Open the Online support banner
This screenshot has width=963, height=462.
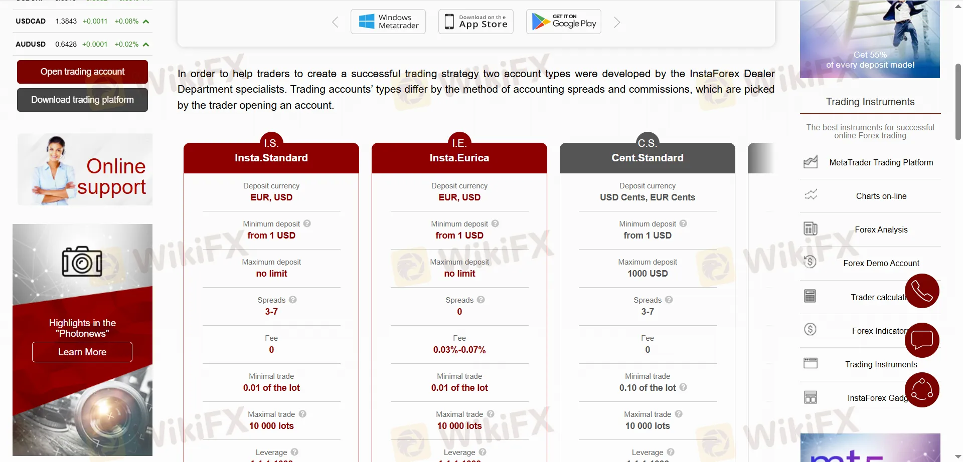tap(85, 169)
